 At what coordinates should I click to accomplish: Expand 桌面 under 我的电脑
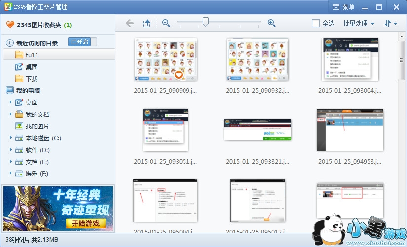point(11,102)
